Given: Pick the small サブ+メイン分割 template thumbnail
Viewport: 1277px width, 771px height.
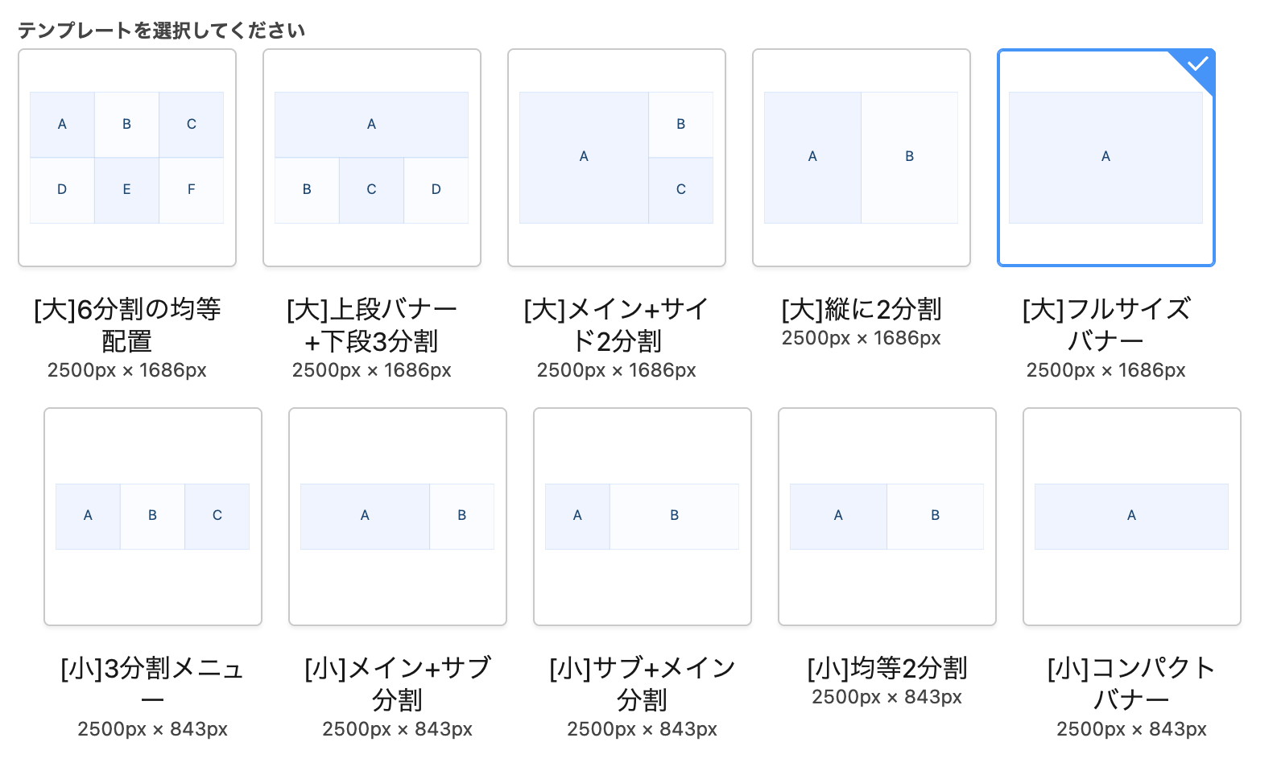Looking at the screenshot, I should click(643, 517).
